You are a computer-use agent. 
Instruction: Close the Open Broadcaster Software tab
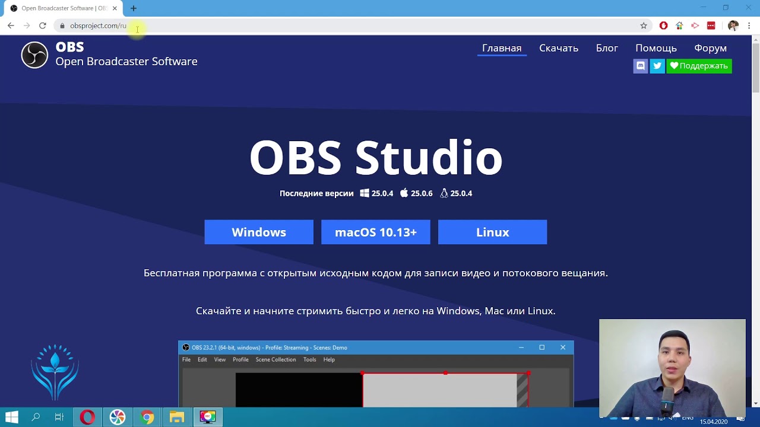point(115,8)
